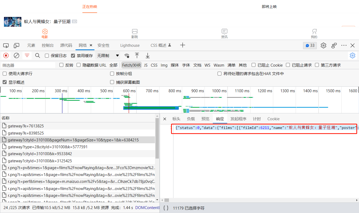
Task: Open network conditions wifi icon
Action: (x=127, y=55)
